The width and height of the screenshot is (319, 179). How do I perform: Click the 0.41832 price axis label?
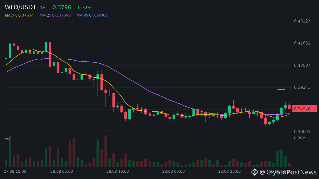302,43
